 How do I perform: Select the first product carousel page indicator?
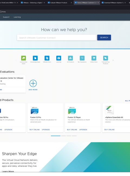[x=56, y=136]
